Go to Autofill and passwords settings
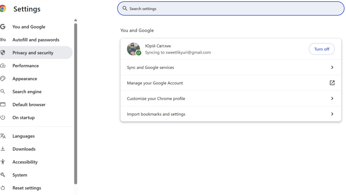 (x=36, y=40)
